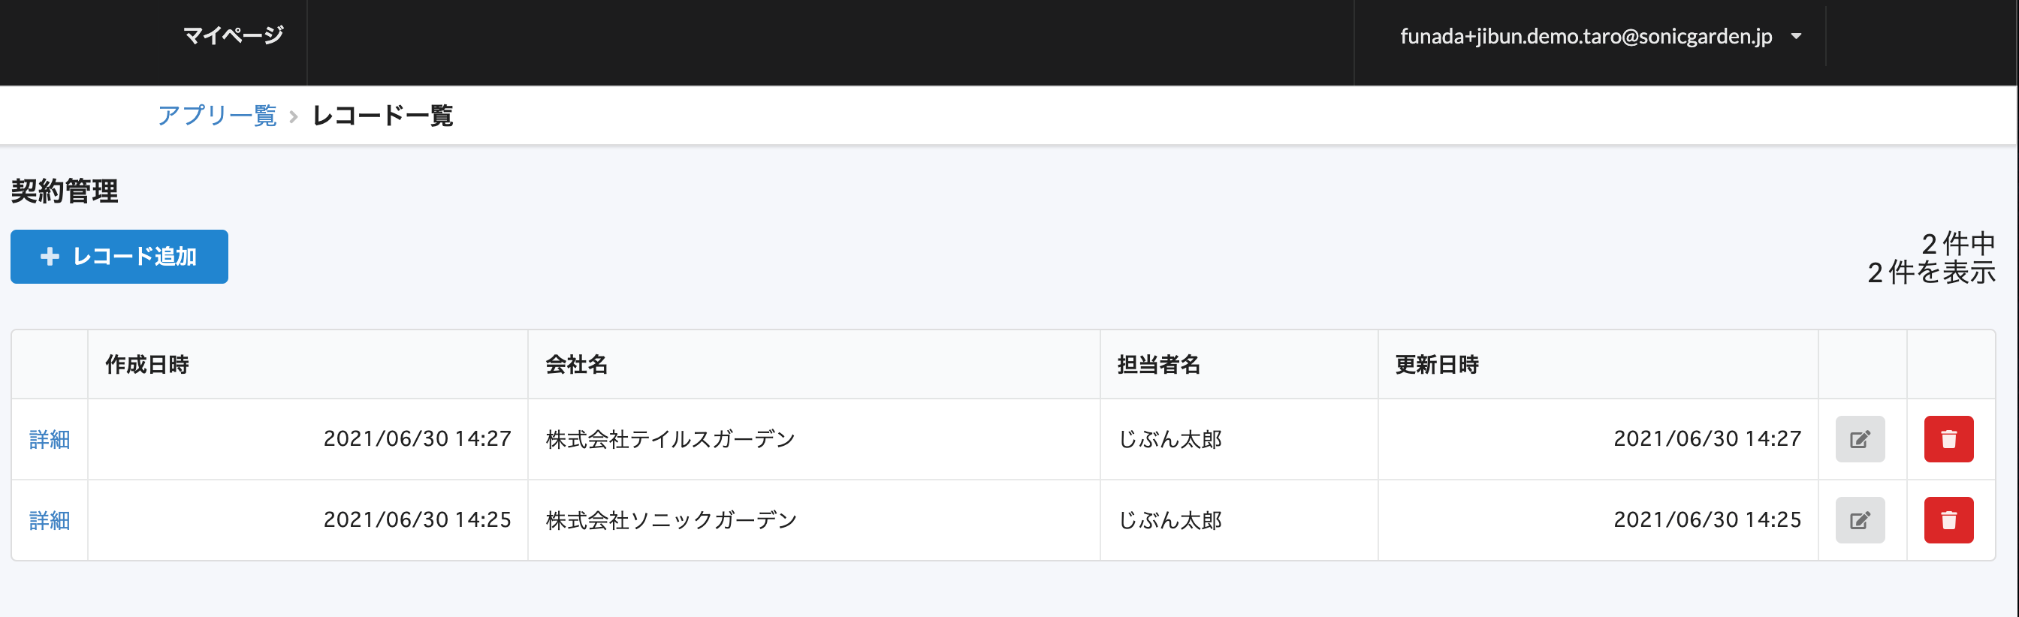Open the account email dropdown arrow
This screenshot has height=617, width=2019.
pyautogui.click(x=1797, y=36)
